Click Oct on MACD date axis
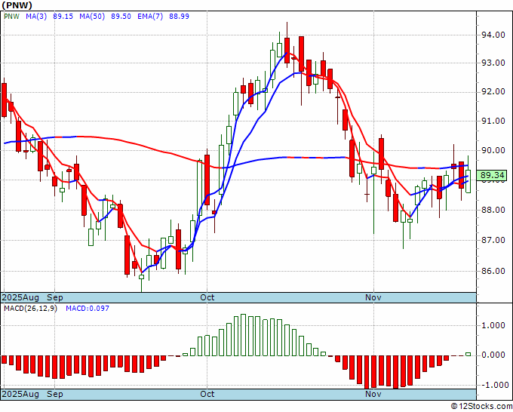 [207, 394]
